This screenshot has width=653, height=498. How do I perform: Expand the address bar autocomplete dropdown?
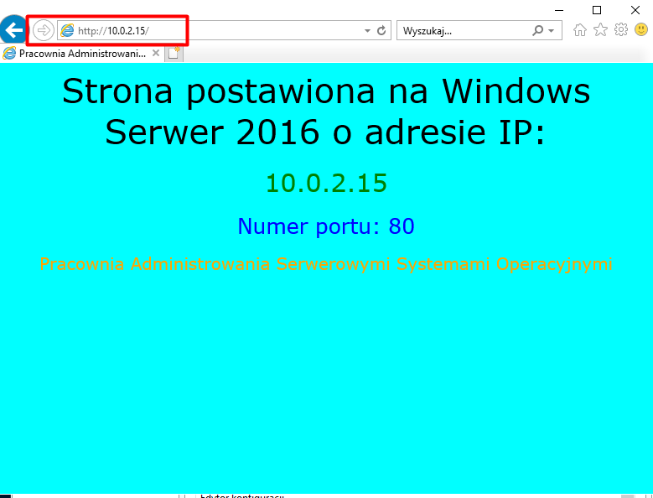tap(367, 31)
